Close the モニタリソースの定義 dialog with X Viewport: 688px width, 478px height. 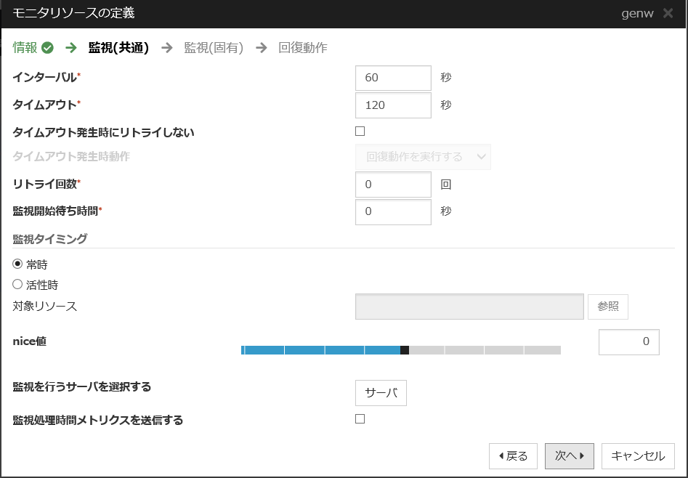(668, 13)
